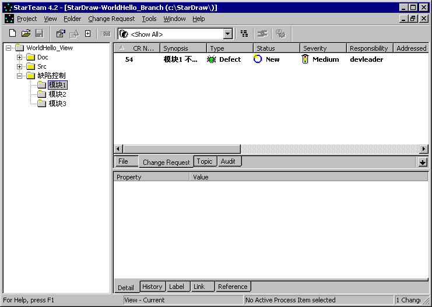Click the New Project toolbar icon
This screenshot has height=307, width=432.
tap(12, 34)
